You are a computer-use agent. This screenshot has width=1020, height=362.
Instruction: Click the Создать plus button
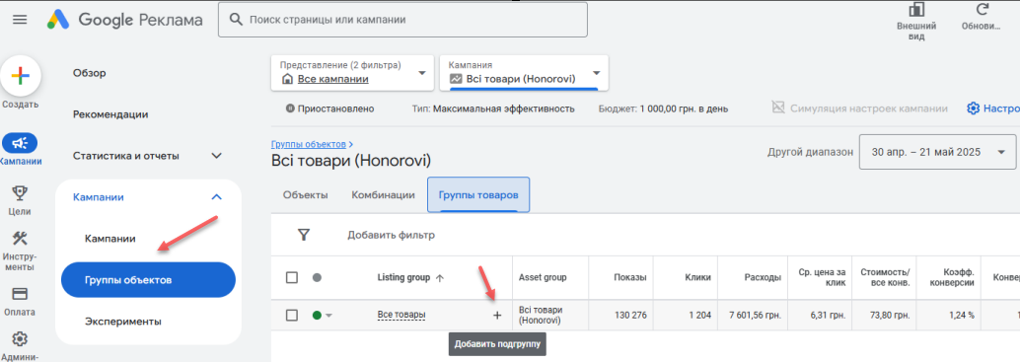click(x=21, y=77)
